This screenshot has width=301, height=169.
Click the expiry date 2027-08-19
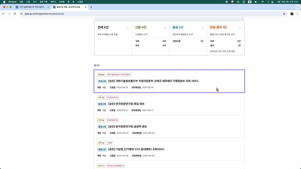(x=147, y=88)
